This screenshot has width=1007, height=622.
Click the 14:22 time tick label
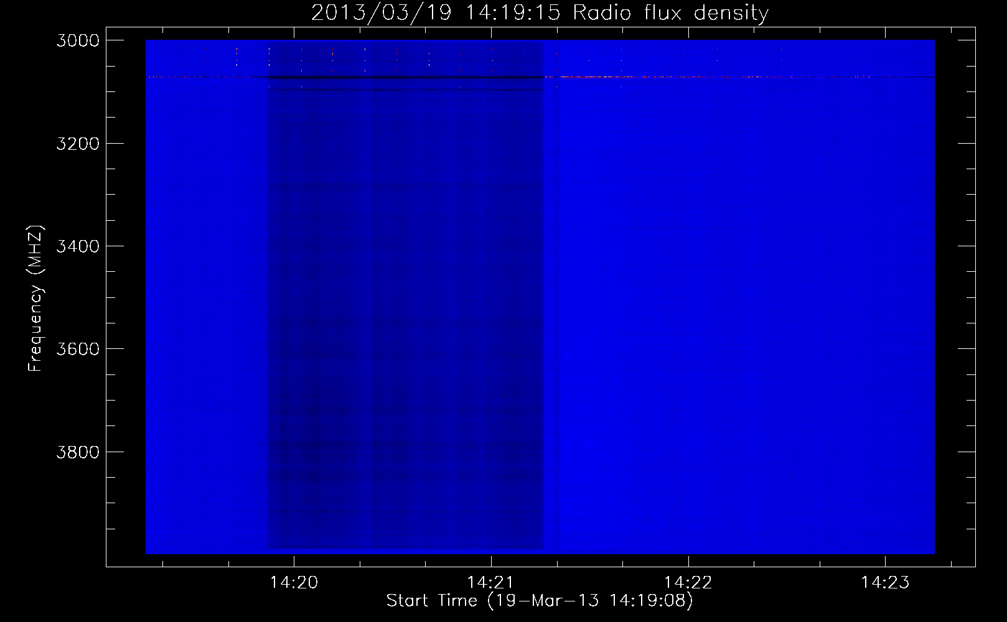click(x=688, y=583)
